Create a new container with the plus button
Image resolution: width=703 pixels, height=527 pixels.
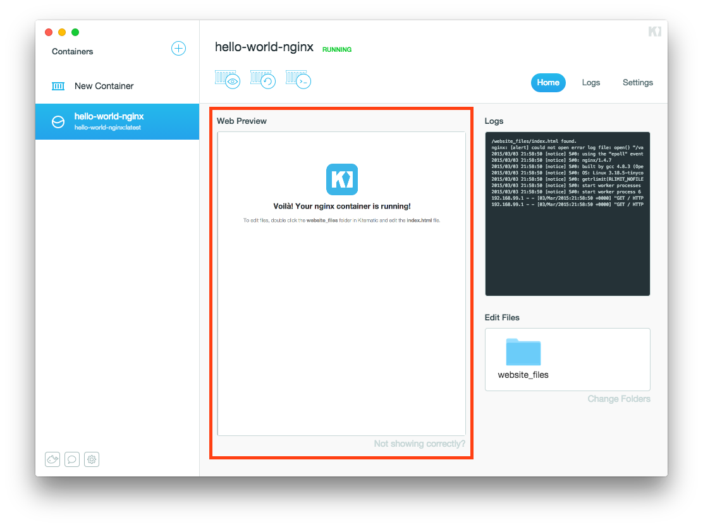[x=178, y=49]
